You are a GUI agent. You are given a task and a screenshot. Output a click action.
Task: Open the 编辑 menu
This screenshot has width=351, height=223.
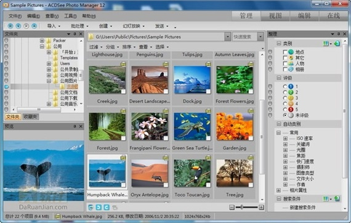pos(33,16)
